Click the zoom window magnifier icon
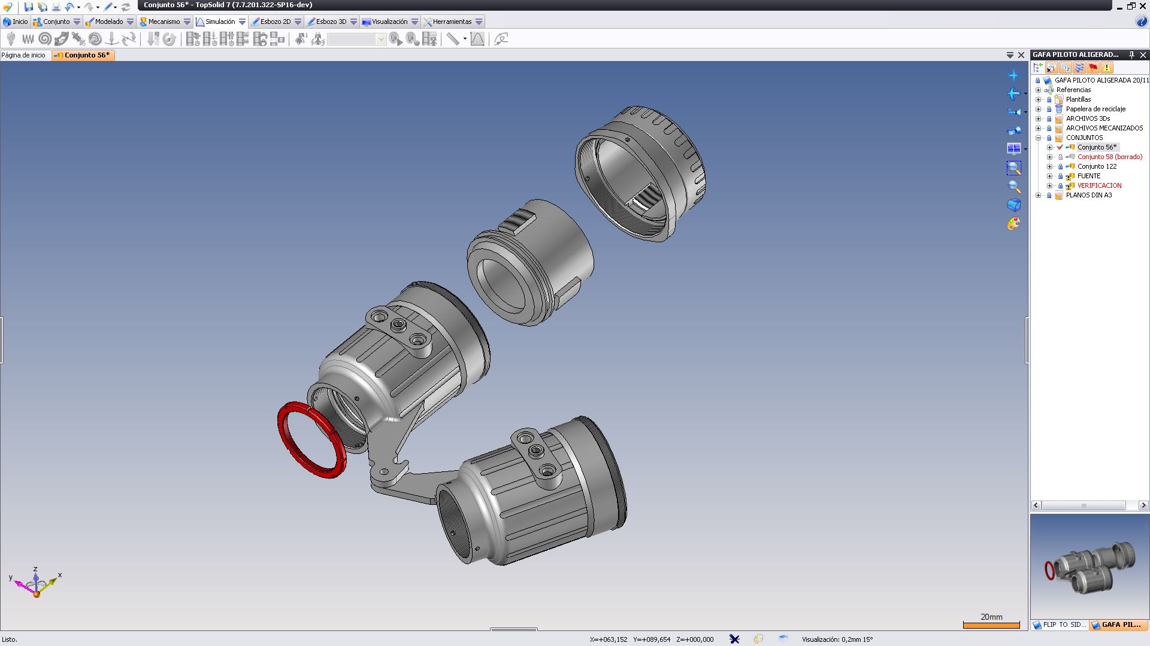This screenshot has height=646, width=1150. point(1013,168)
